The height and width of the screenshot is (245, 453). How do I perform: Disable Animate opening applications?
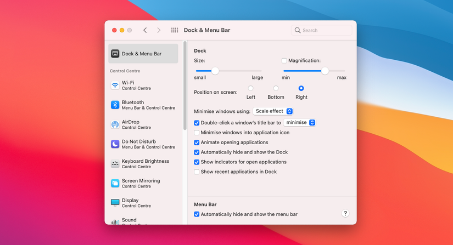tap(197, 143)
